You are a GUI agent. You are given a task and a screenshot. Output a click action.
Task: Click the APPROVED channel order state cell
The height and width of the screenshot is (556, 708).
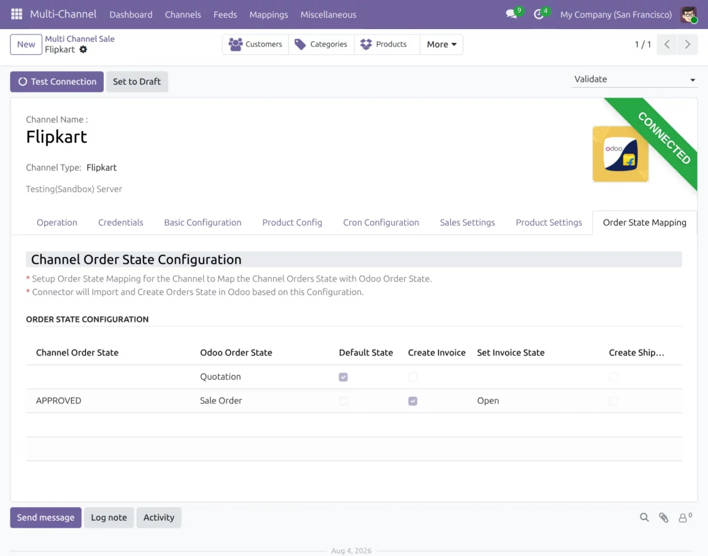click(x=58, y=400)
